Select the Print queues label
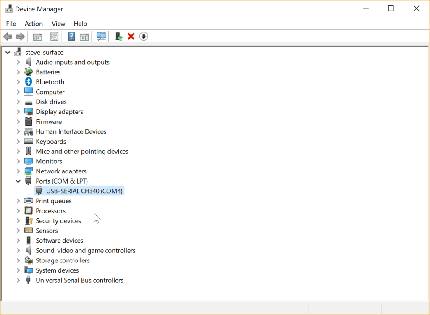 pos(54,201)
